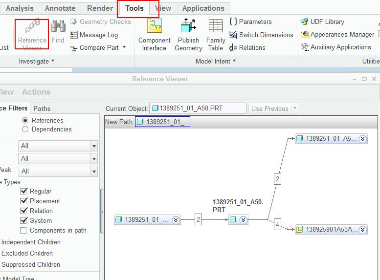Screen dimensions: 380x280
Task: Switch to the Render ribbon tab
Action: click(x=100, y=8)
